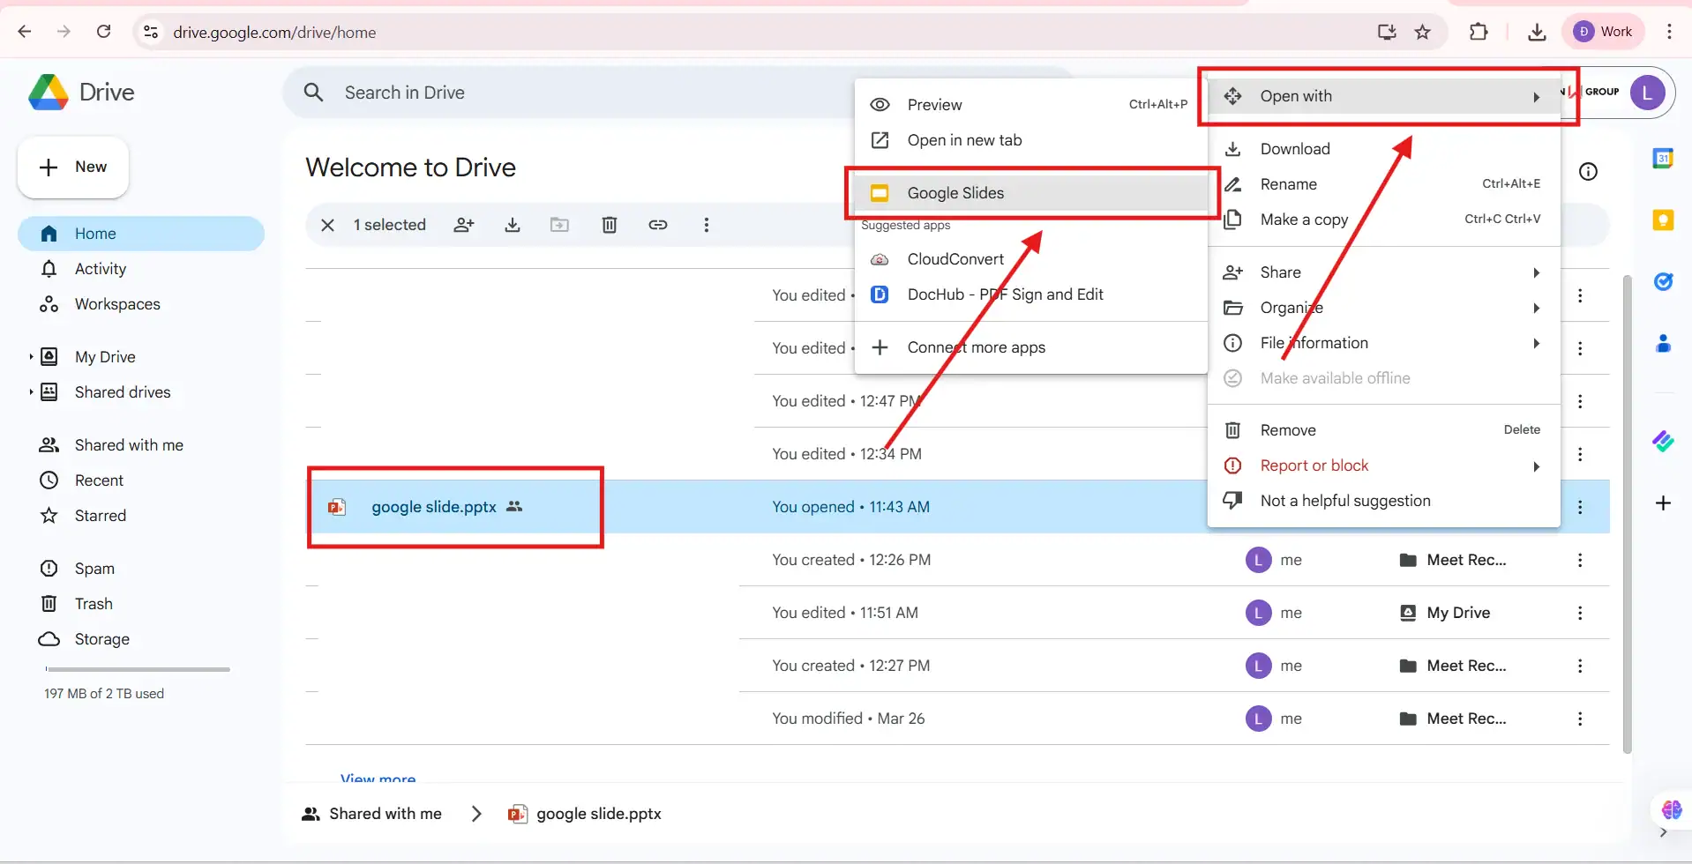1692x864 pixels.
Task: Open Google Calendar from right side panel
Action: pos(1665,157)
